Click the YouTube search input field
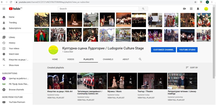The image size is (216, 105). 98,9
